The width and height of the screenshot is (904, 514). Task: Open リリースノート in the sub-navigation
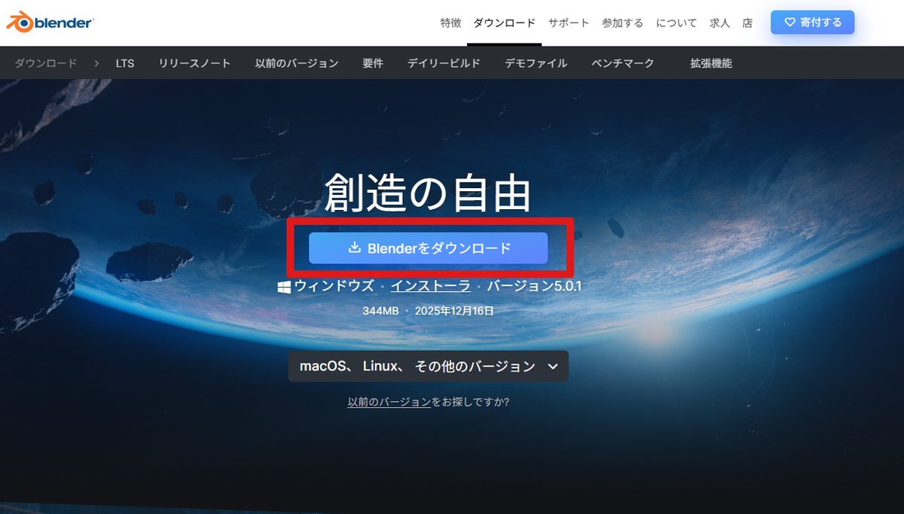tap(194, 63)
